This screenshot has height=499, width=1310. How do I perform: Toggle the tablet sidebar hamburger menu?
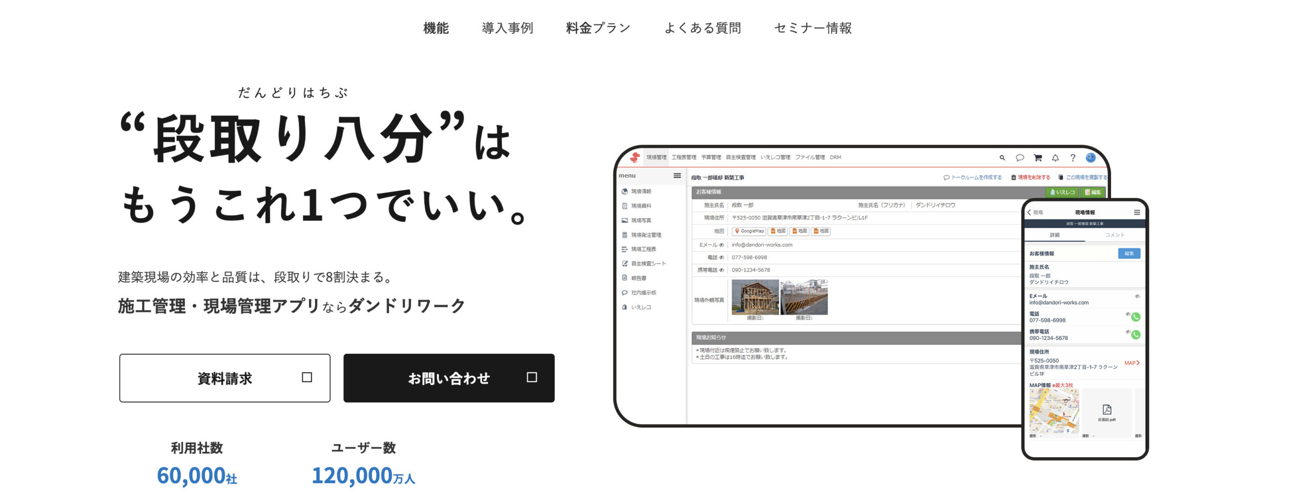click(677, 175)
